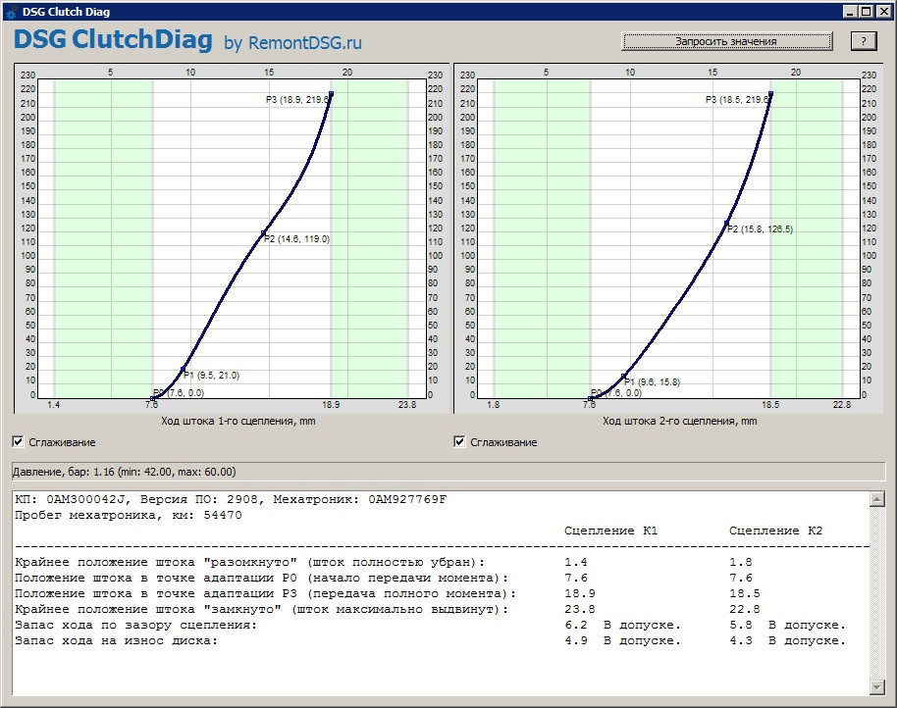Viewport: 897px width, 708px height.
Task: Click the 'Ход штока 2-го сцепления, mm' axis title
Action: point(679,421)
